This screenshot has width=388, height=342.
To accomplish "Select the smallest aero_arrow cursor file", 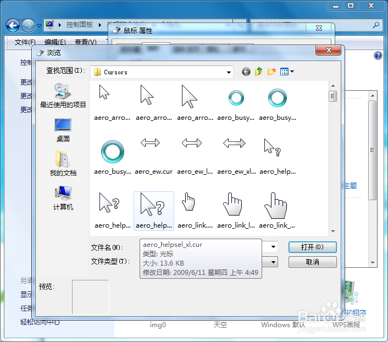I will (112, 103).
